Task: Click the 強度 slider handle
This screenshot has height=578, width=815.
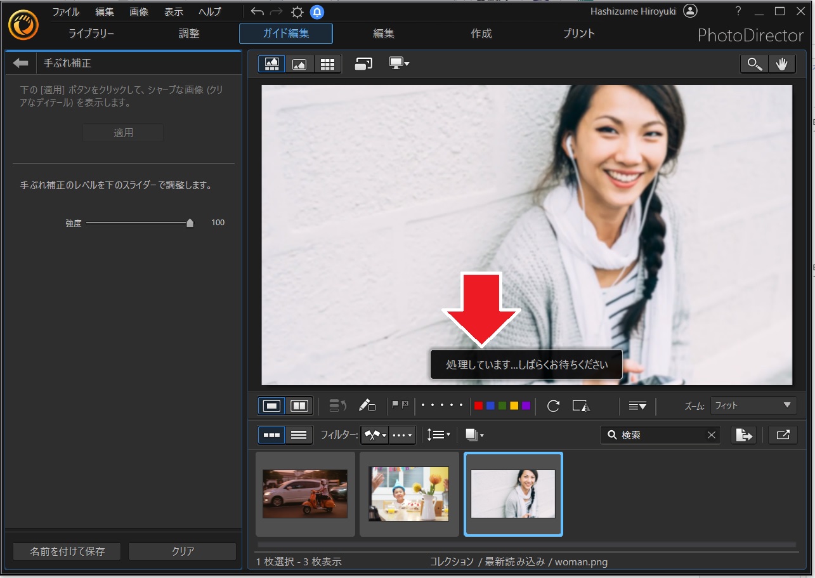Action: tap(190, 223)
